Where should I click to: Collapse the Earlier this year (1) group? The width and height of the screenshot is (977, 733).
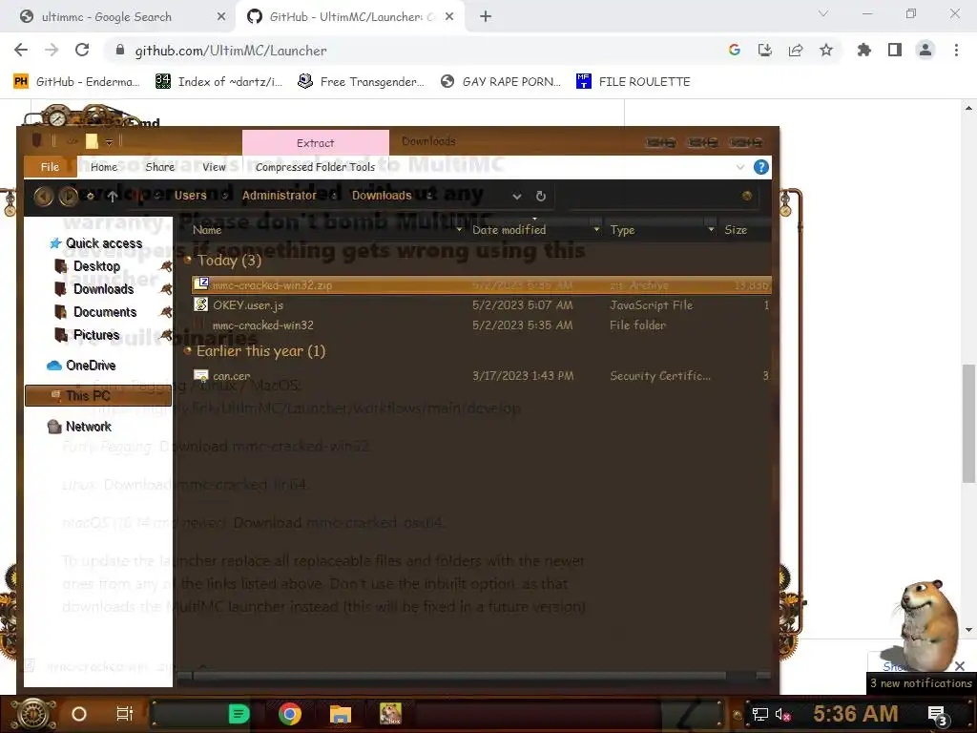188,351
